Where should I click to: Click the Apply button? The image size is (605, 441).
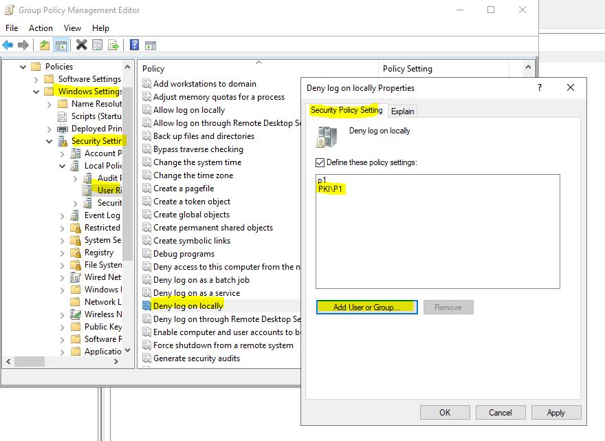[x=556, y=412]
